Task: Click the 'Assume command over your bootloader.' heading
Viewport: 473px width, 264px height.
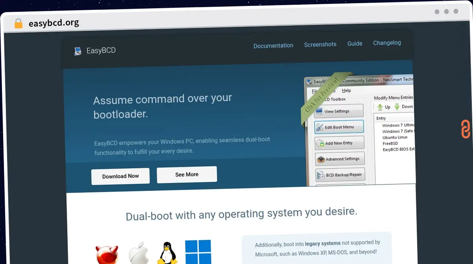Action: (162, 106)
